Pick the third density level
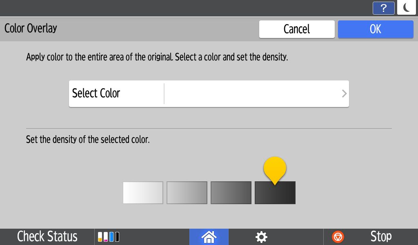 coord(231,193)
